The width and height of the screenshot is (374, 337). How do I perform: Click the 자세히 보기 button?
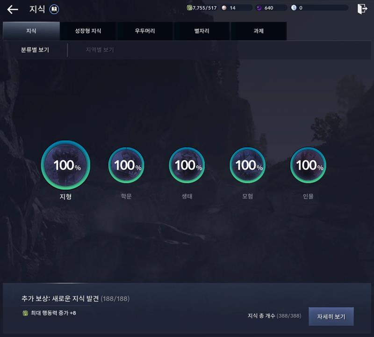pos(331,316)
